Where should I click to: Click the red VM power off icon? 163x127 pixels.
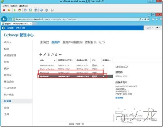4,10
